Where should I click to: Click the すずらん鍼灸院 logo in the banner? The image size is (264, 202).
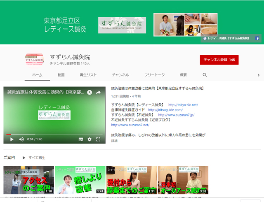pos(122,25)
